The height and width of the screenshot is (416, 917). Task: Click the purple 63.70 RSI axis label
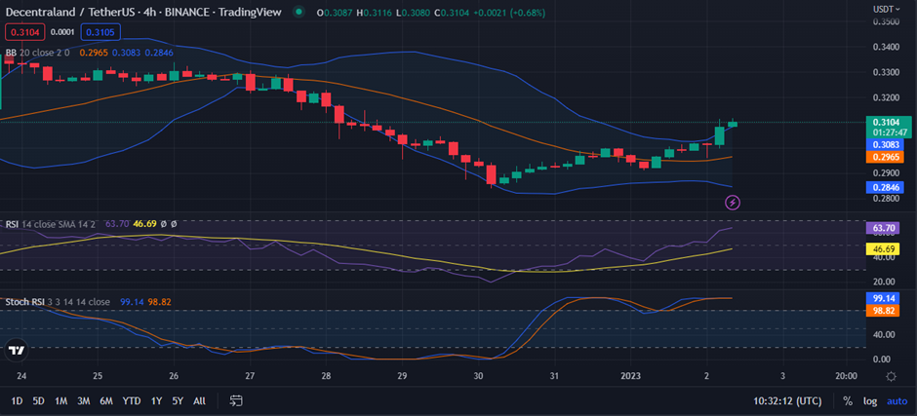(884, 227)
